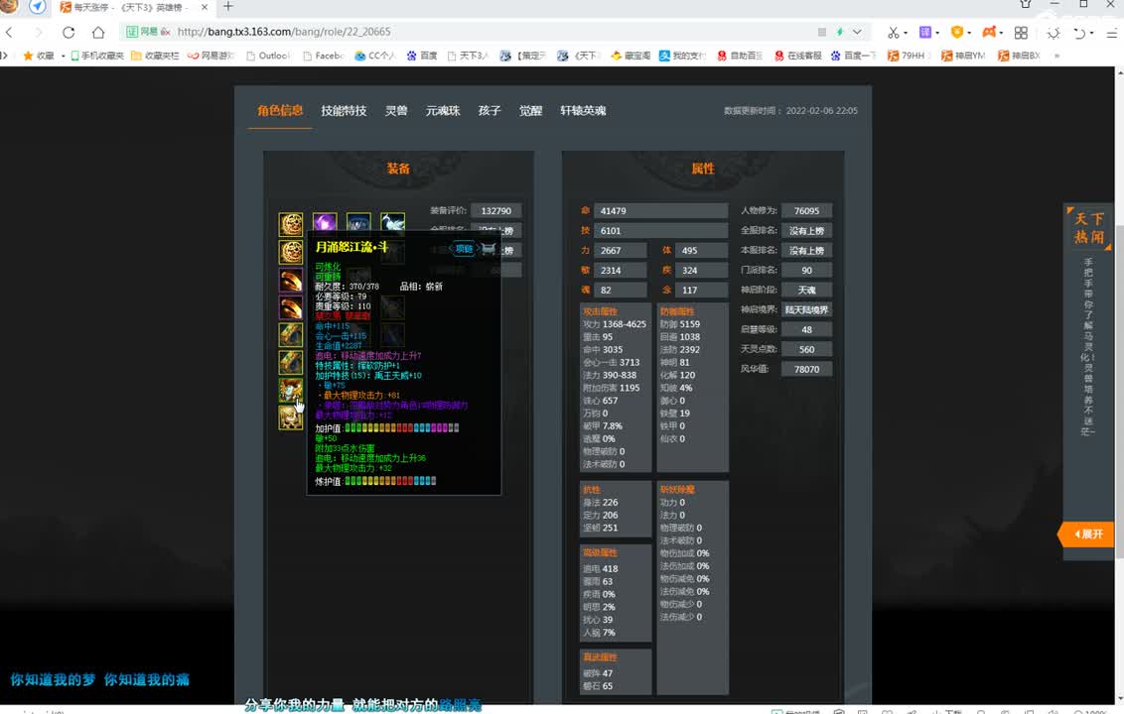The width and height of the screenshot is (1124, 714).
Task: Click the white crane equipment icon
Action: (x=392, y=224)
